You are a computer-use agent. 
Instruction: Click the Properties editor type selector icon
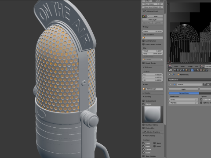(170, 70)
